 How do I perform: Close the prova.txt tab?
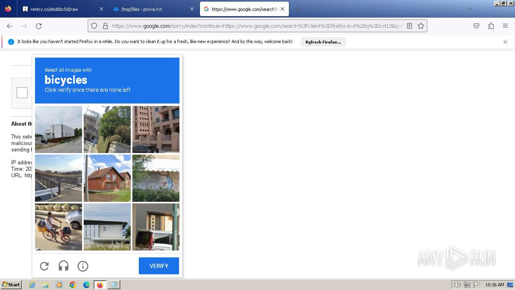pyautogui.click(x=192, y=9)
